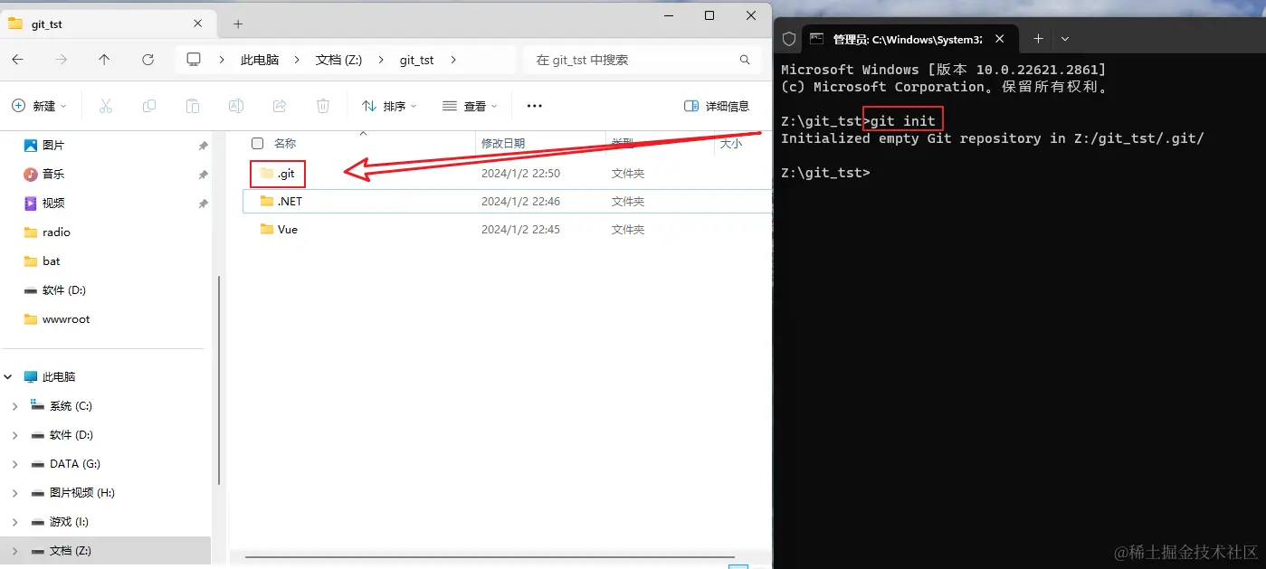1266x569 pixels.
Task: Expand the 图片视频 (H:) drive node
Action: (14, 493)
